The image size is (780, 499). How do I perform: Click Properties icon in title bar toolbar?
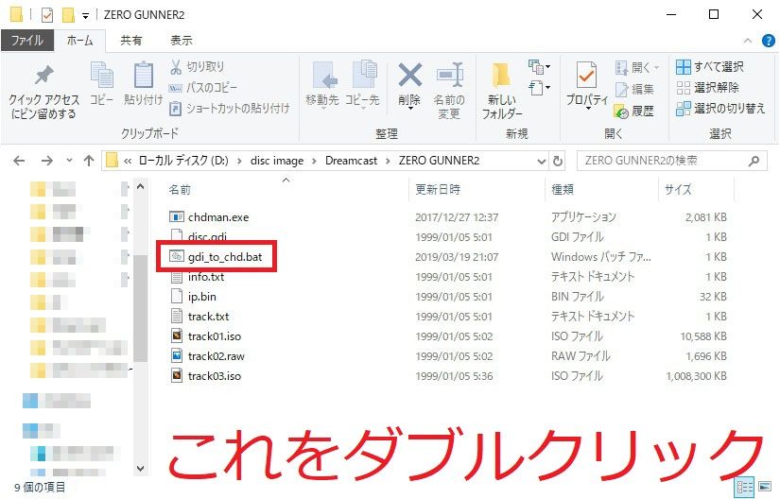pyautogui.click(x=46, y=15)
